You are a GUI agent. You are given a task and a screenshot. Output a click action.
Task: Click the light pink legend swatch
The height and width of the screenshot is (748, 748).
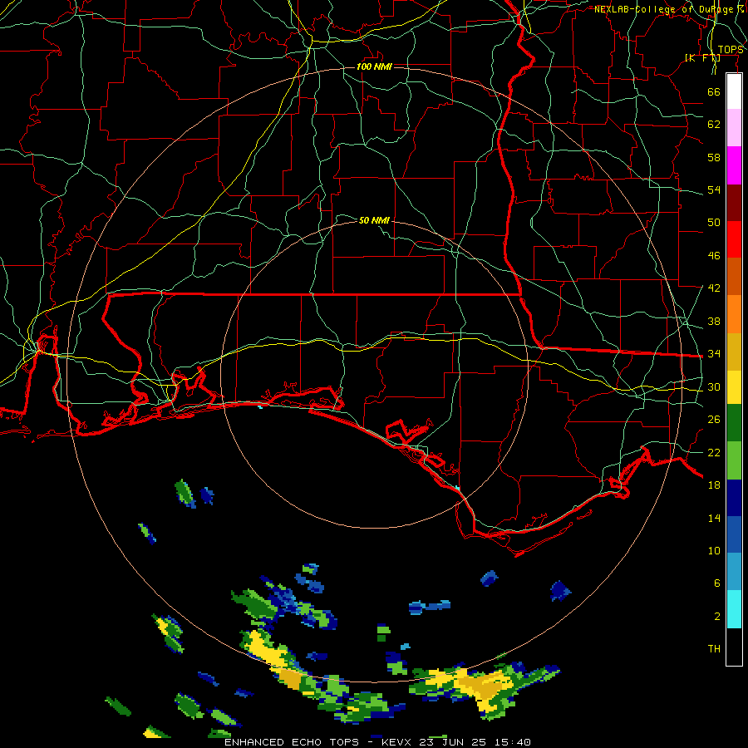(x=734, y=127)
